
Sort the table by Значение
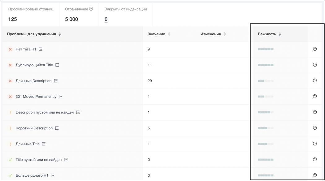point(169,34)
